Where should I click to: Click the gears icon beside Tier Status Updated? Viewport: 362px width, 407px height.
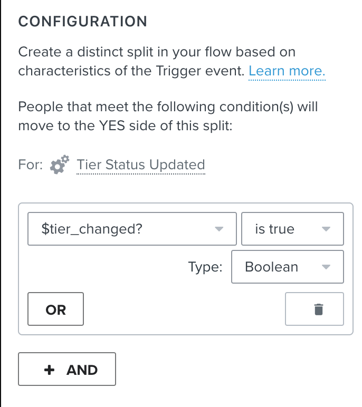60,164
